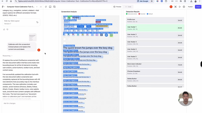
Task: Click the select-element crosshair icon in toolbar
Action: point(175,7)
